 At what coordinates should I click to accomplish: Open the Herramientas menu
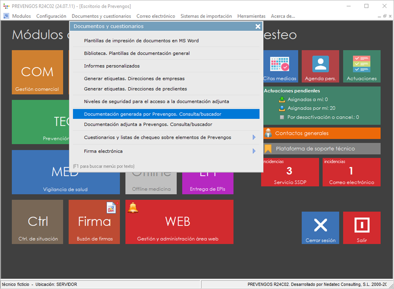pyautogui.click(x=251, y=16)
